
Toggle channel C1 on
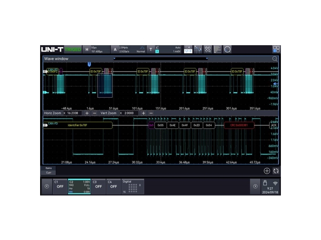pos(59,186)
